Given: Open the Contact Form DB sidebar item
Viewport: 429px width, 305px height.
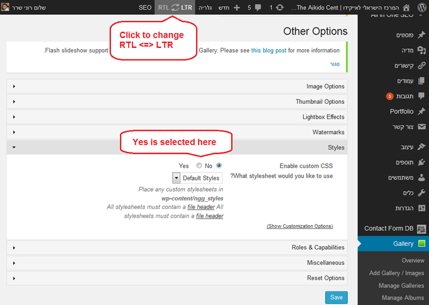Looking at the screenshot, I should click(393, 228).
